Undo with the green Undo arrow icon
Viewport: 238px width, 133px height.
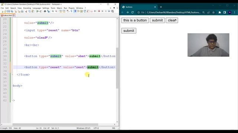[37, 11]
